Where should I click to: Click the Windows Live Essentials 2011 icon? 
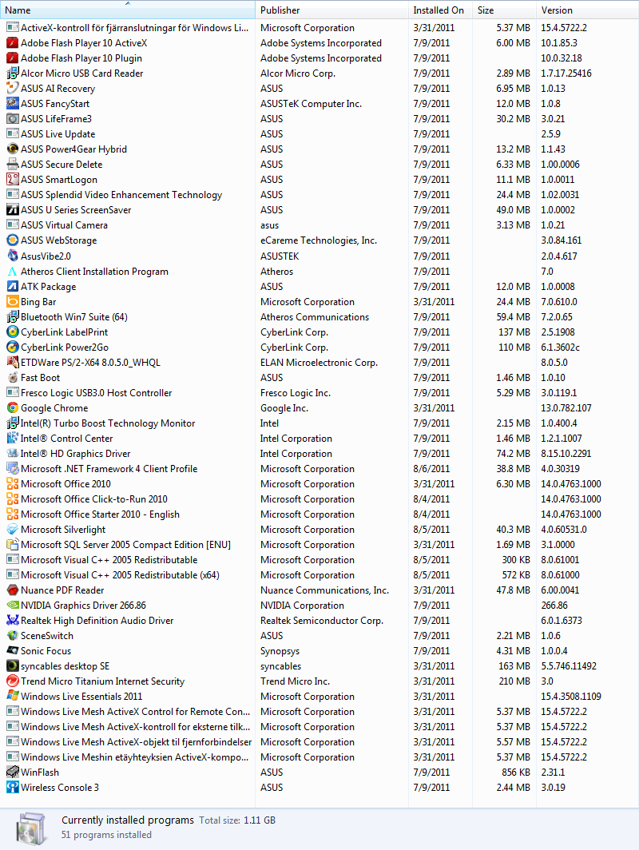[13, 697]
